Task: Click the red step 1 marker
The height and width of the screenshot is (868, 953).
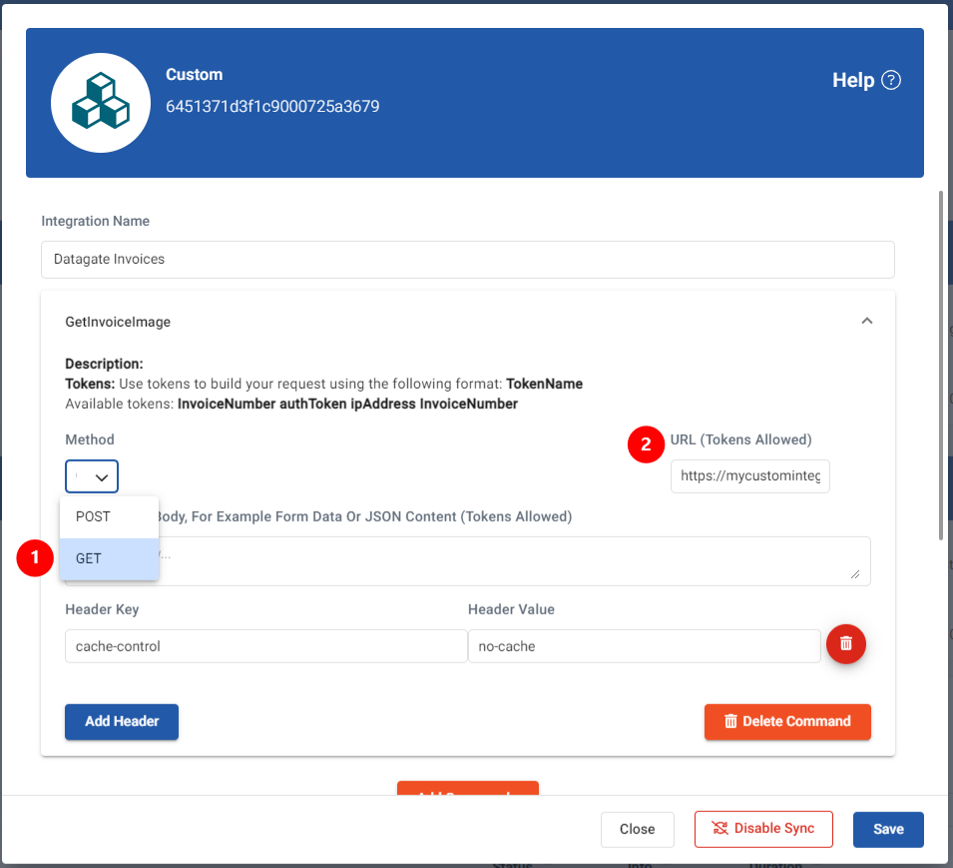Action: tap(35, 558)
